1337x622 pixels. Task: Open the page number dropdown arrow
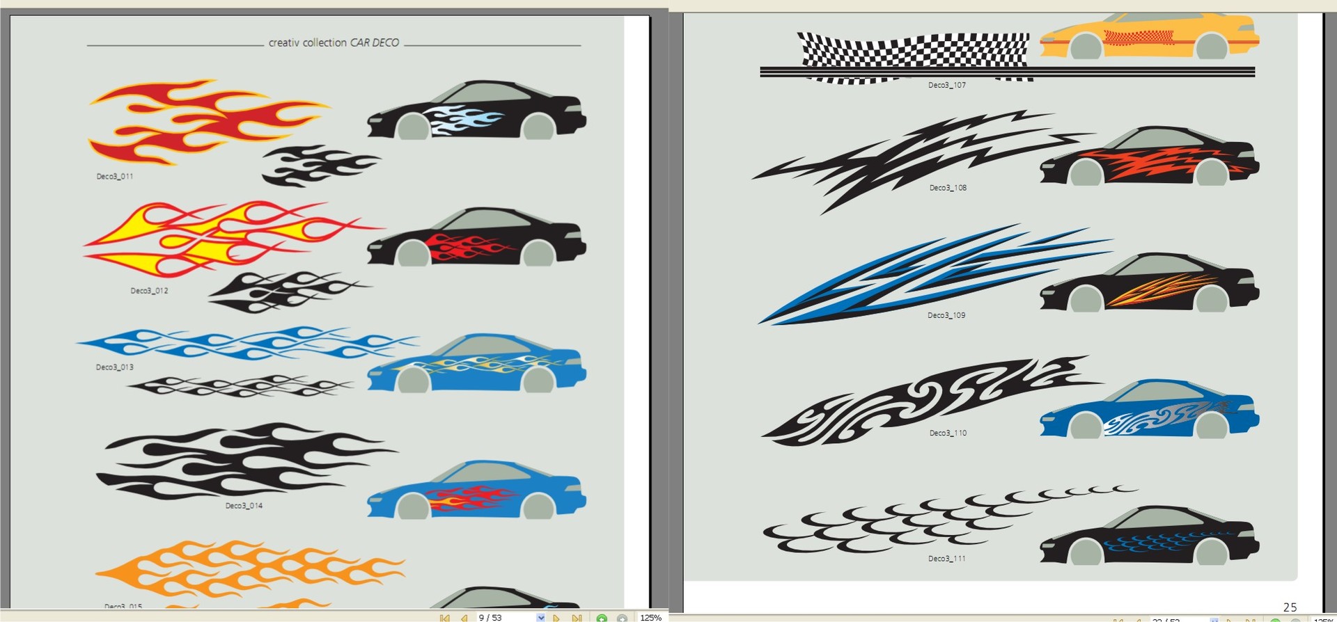pos(540,618)
